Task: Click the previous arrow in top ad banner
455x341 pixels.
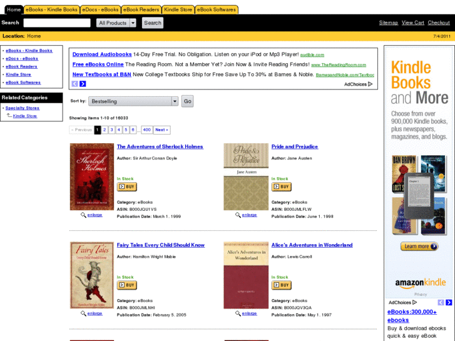Action: [75, 84]
